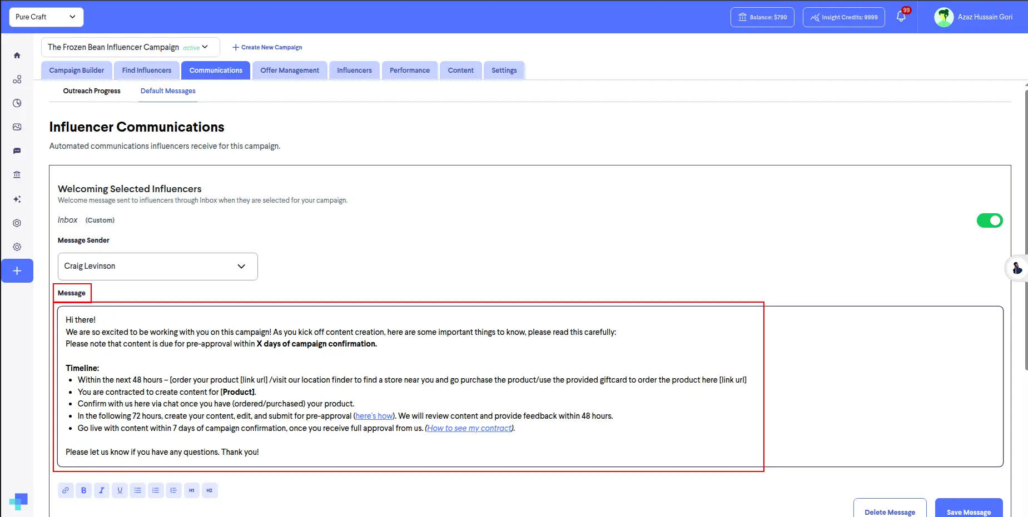Image resolution: width=1028 pixels, height=517 pixels.
Task: Click the blue plus sidebar button
Action: [x=17, y=271]
